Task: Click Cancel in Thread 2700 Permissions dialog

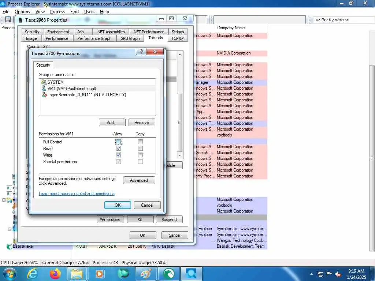Action: pyautogui.click(x=147, y=205)
